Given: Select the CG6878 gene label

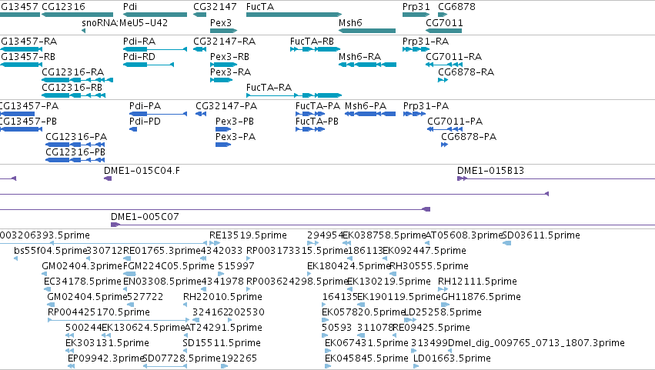Looking at the screenshot, I should click(456, 7).
